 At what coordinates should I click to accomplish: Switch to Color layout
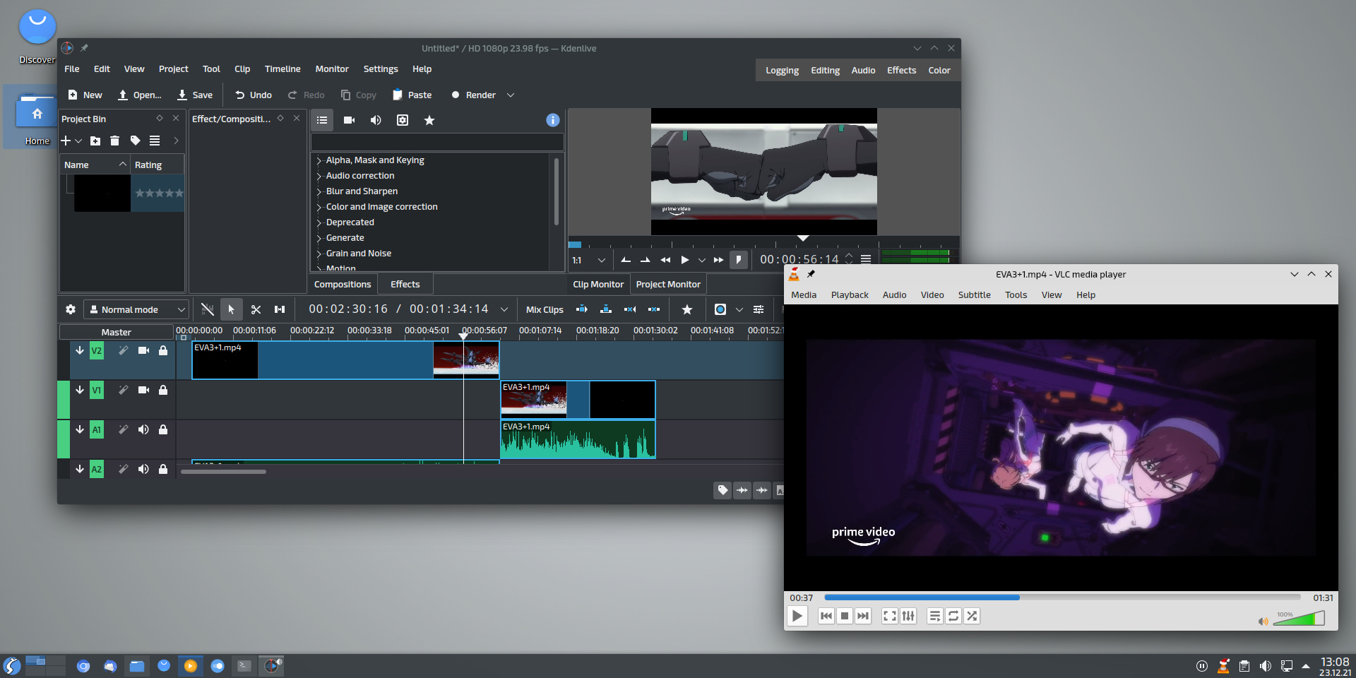[x=939, y=70]
